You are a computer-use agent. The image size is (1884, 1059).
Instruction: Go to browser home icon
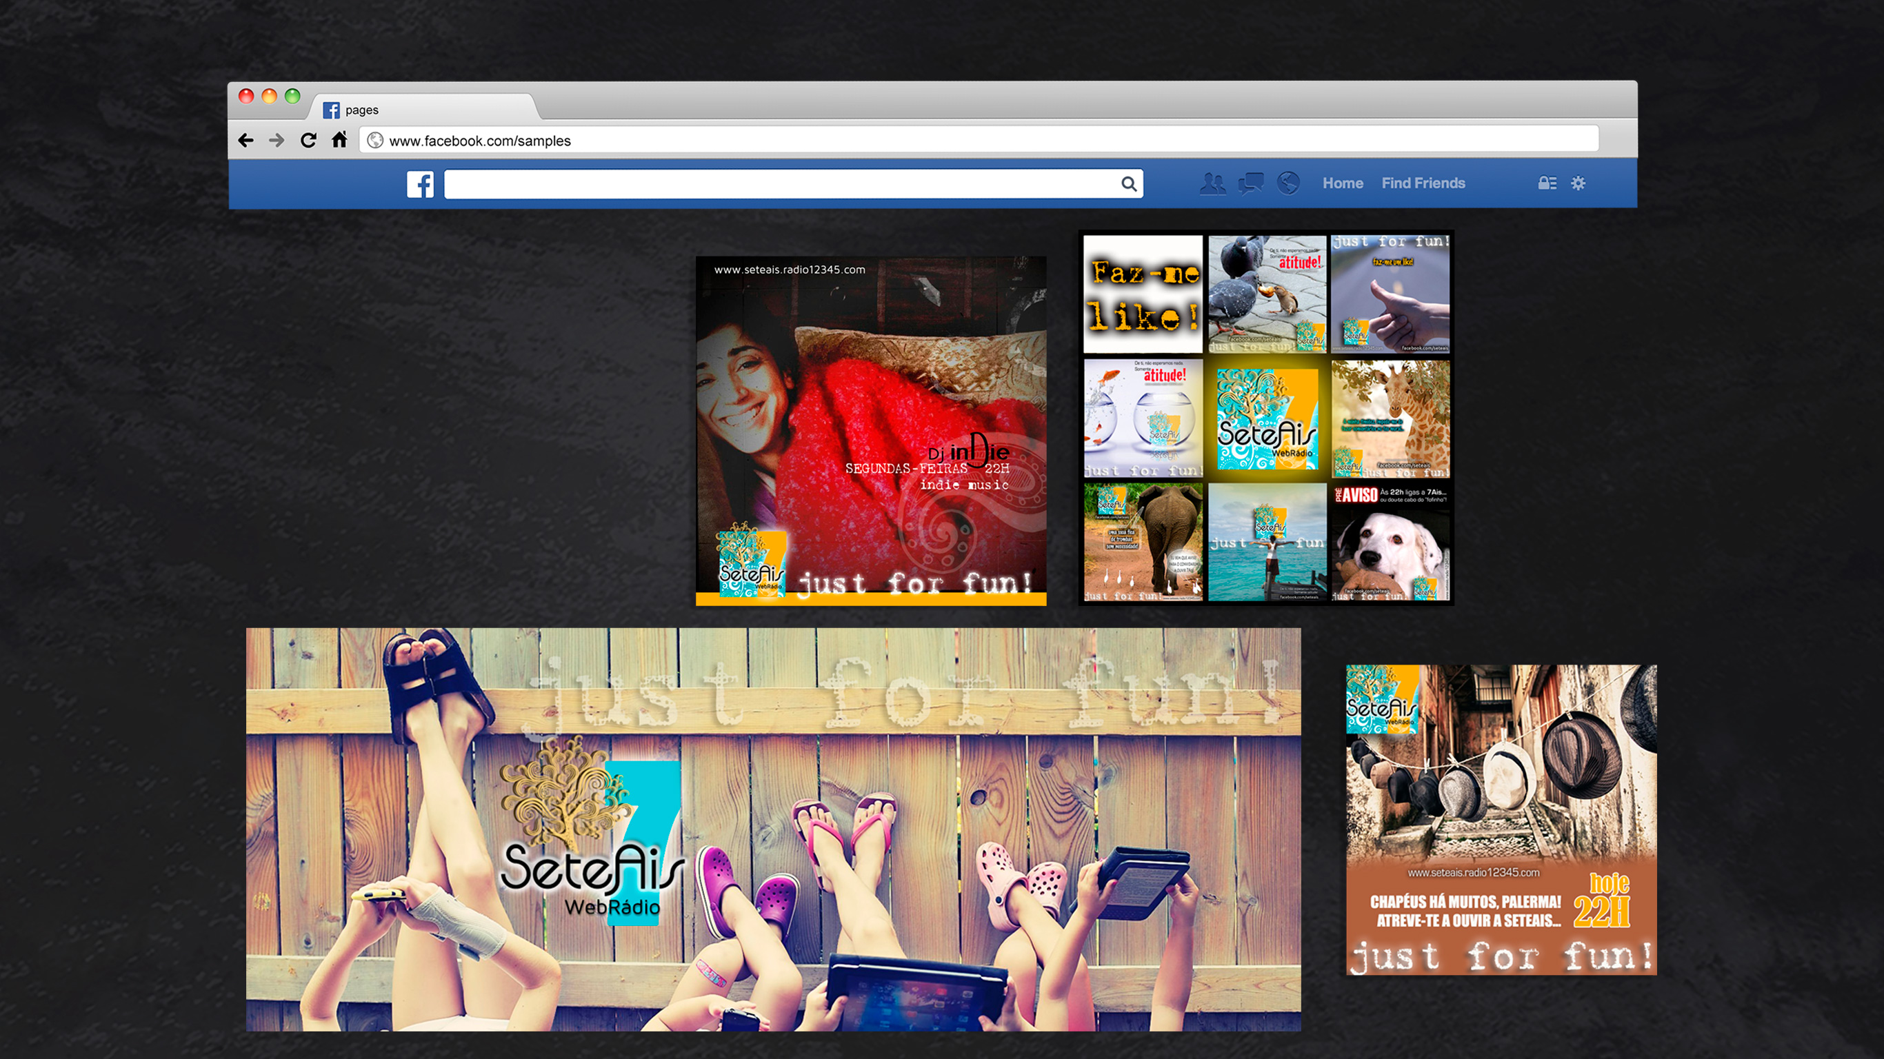[339, 140]
